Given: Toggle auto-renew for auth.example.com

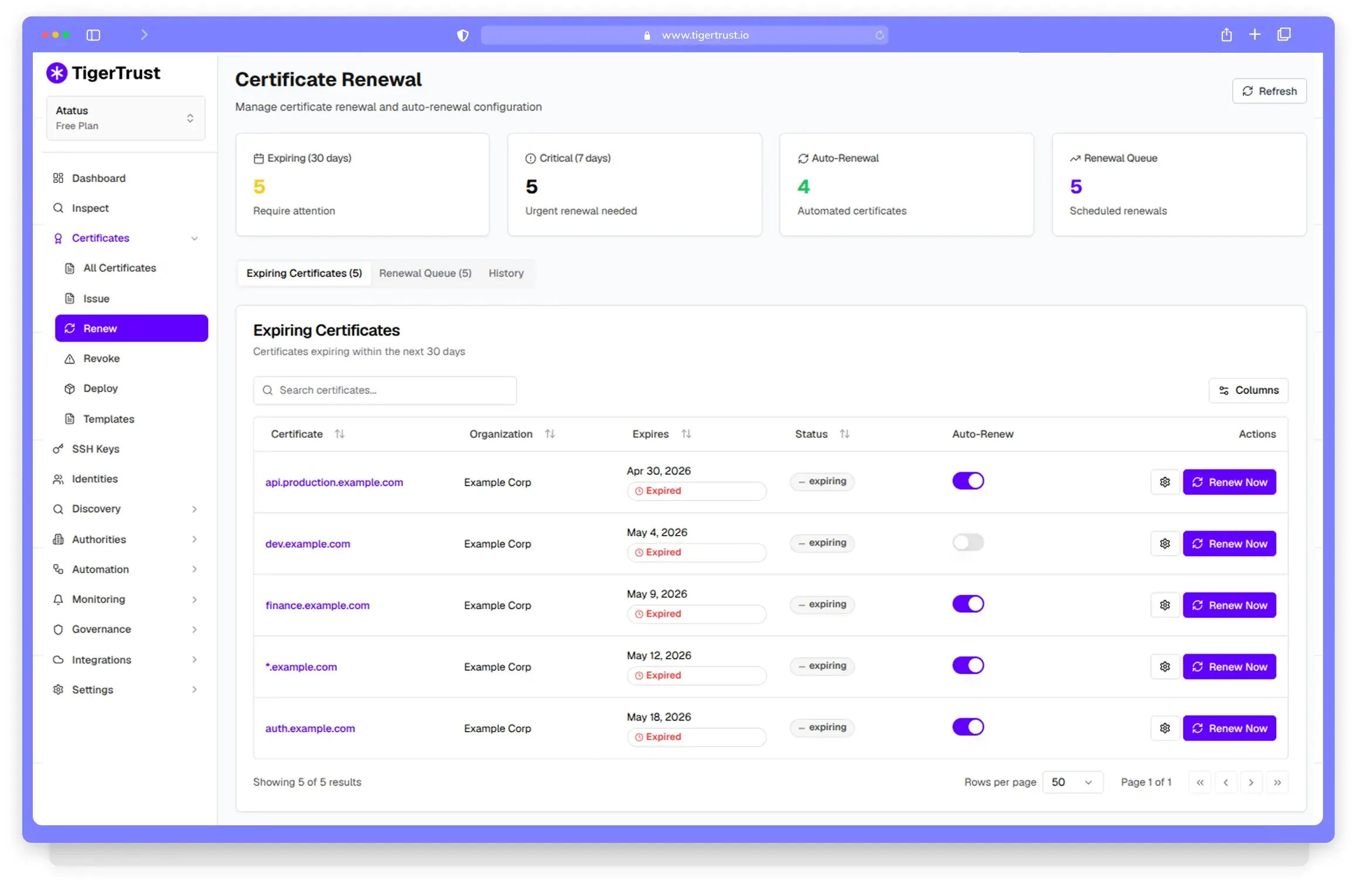Looking at the screenshot, I should 968,726.
